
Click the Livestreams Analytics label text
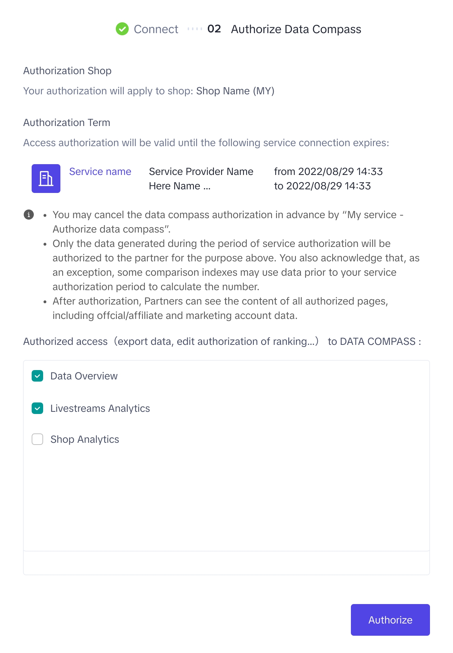[x=100, y=408]
